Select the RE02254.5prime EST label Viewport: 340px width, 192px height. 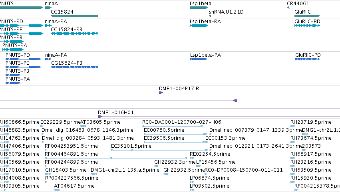click(x=210, y=154)
